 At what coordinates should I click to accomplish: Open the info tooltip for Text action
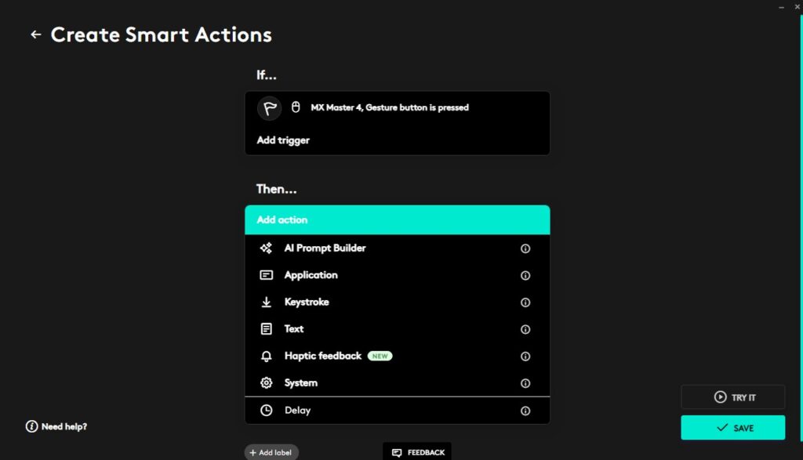pos(525,329)
